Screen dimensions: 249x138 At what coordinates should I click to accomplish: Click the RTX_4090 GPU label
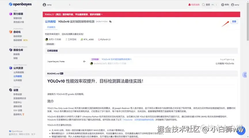tap(87, 39)
